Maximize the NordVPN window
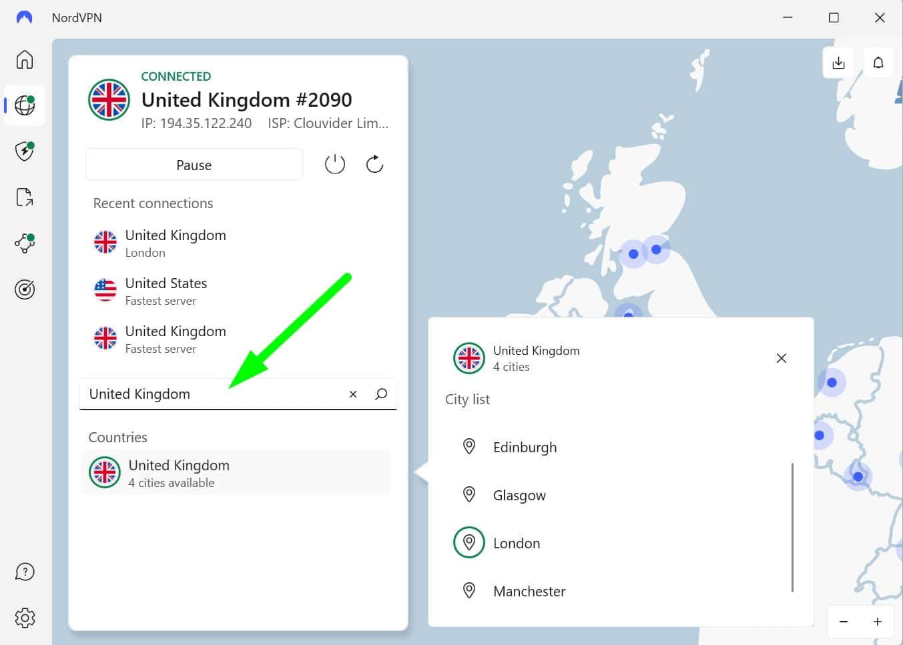Viewport: 903px width, 645px height. [x=834, y=18]
